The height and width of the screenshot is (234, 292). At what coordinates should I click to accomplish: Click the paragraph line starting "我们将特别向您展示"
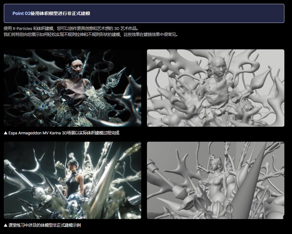point(91,34)
